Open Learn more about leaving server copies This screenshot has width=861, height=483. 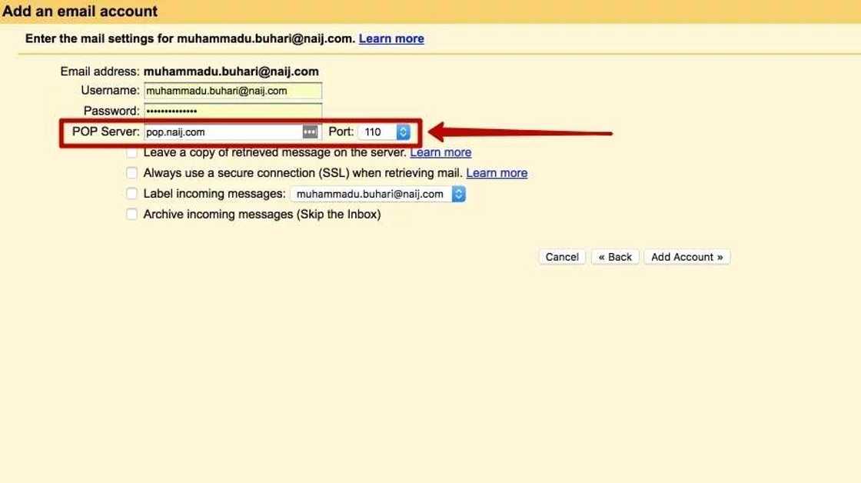click(x=440, y=152)
